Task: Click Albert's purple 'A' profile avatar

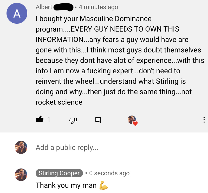Action: click(17, 14)
